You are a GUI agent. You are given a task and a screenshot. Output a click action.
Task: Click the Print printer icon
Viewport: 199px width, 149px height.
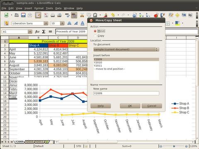coord(53,15)
